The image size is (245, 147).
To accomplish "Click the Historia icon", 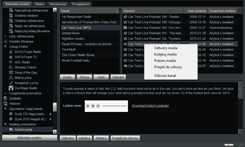I will 5,104.
